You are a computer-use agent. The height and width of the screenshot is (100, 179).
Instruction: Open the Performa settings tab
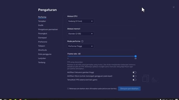point(42,17)
